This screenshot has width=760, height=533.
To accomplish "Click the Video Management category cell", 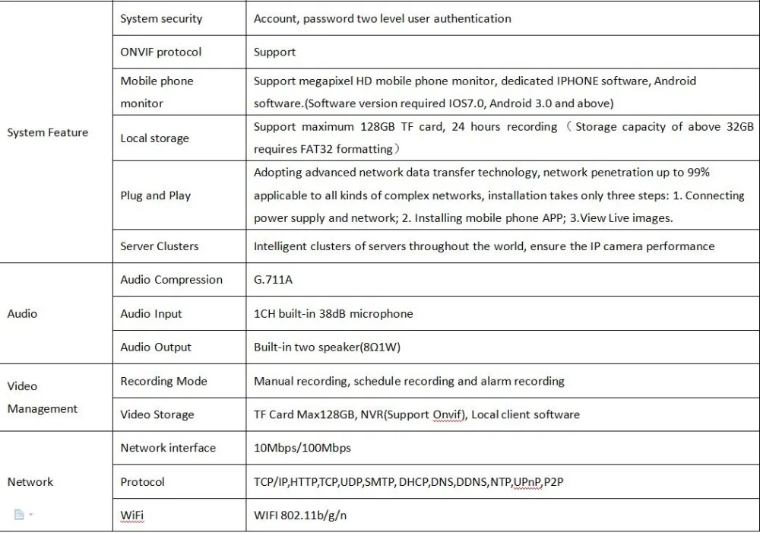I will [56, 397].
